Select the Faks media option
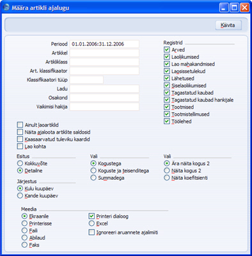This screenshot has width=252, height=256. [x=24, y=245]
